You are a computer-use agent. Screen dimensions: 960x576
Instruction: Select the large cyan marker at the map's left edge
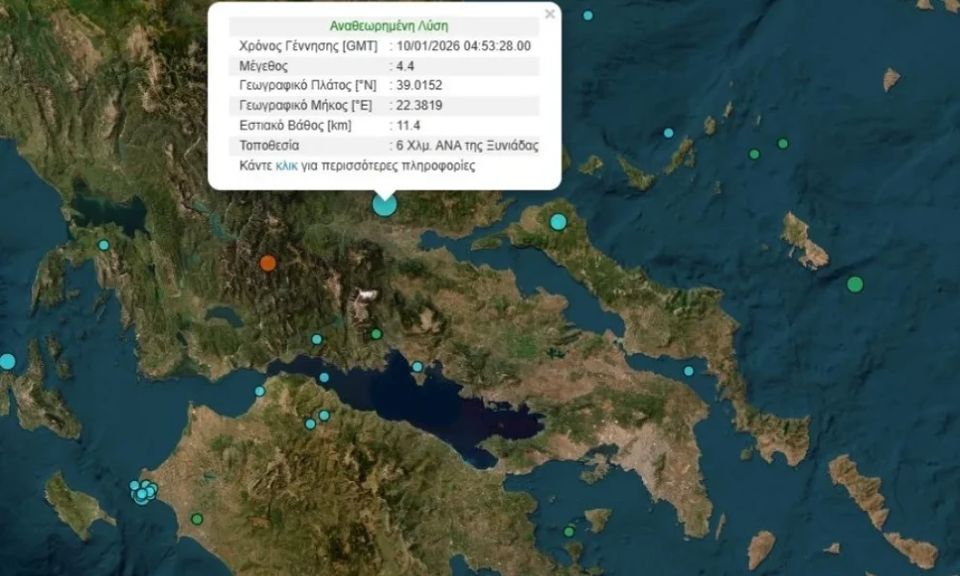[7, 362]
